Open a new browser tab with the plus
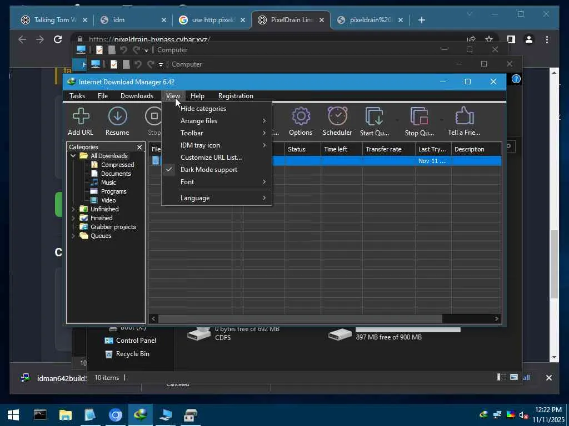Viewport: 569px width, 426px height. point(421,20)
